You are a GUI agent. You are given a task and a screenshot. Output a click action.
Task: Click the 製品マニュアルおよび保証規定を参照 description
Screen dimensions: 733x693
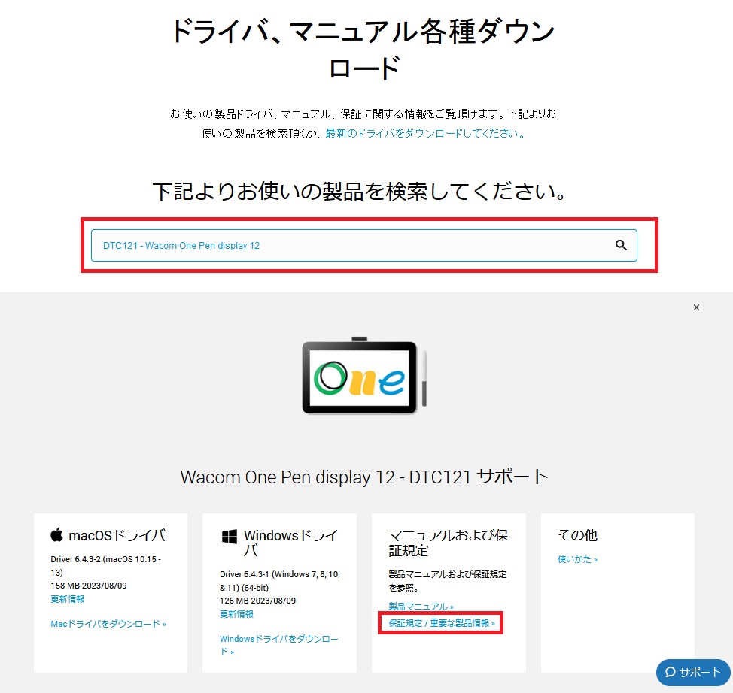pyautogui.click(x=447, y=581)
